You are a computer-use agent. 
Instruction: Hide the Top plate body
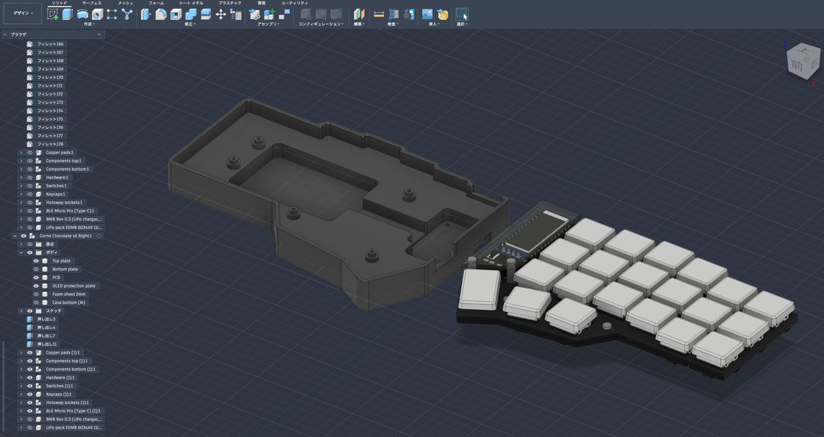[36, 261]
